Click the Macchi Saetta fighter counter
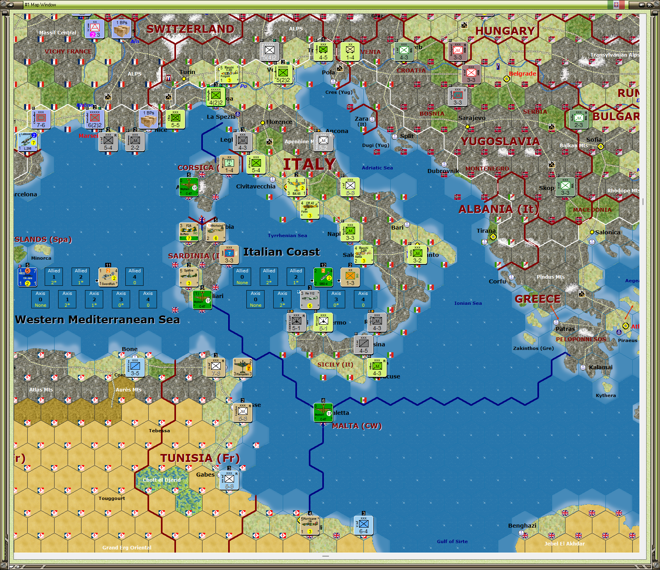This screenshot has width=660, height=570. [363, 255]
